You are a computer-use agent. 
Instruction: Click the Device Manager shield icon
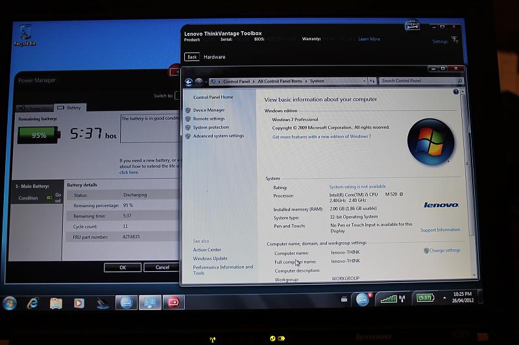(188, 110)
